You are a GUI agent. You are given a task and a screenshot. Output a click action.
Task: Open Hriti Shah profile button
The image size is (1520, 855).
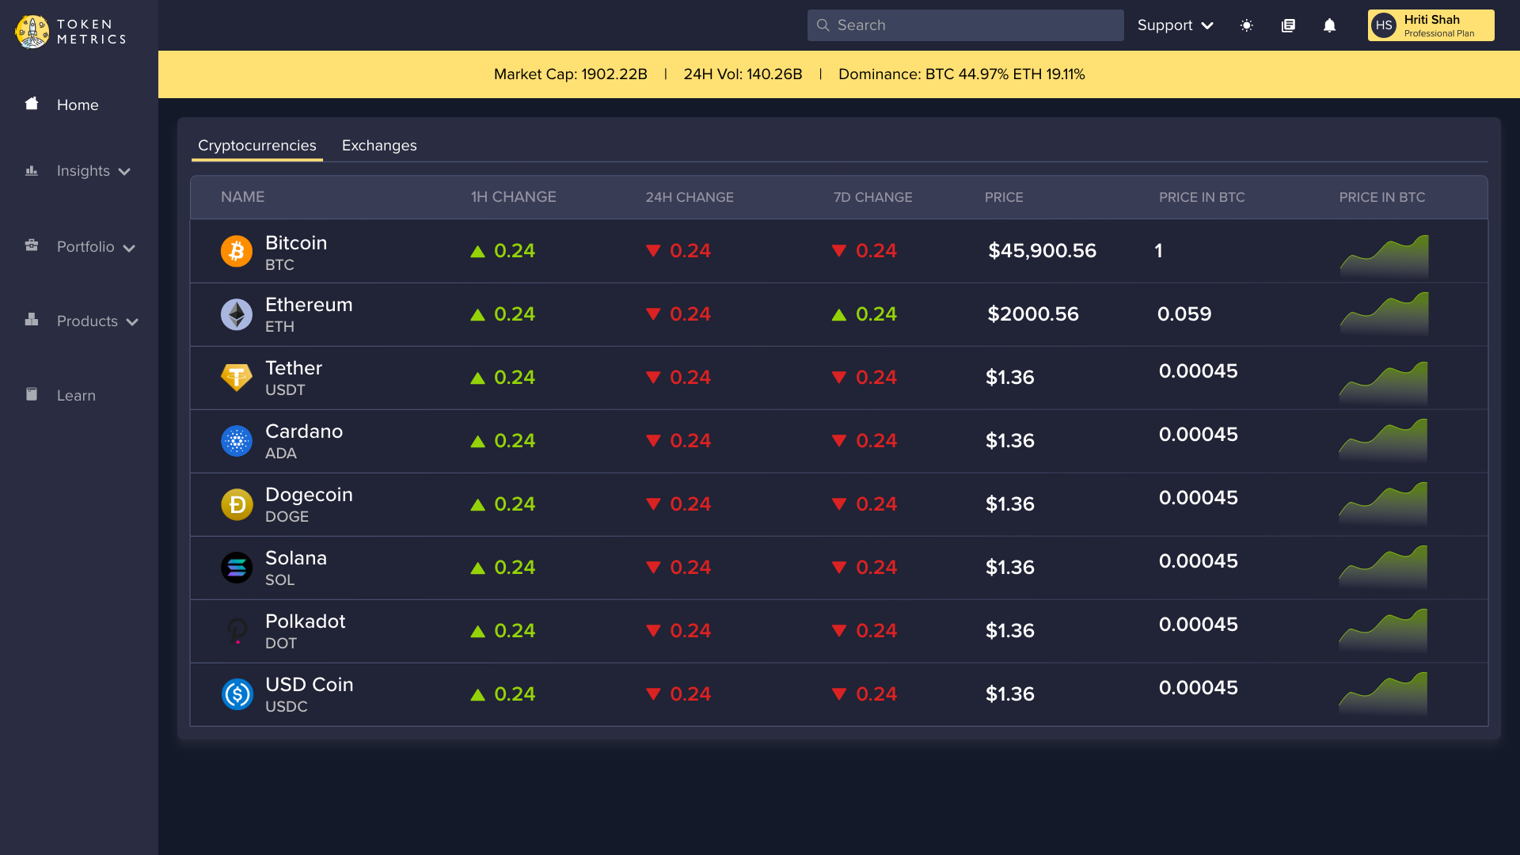click(1431, 25)
